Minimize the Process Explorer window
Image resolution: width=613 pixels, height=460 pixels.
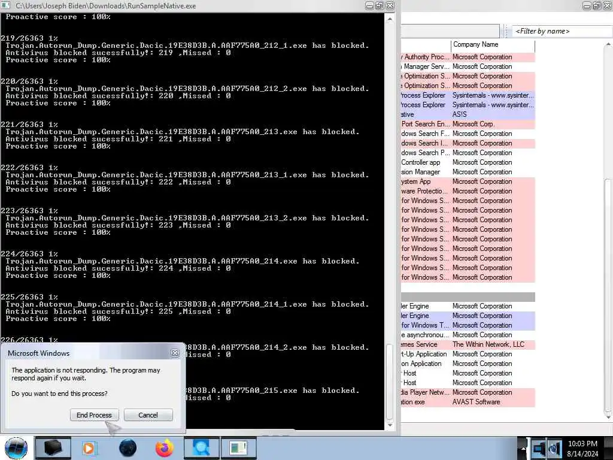pos(587,5)
